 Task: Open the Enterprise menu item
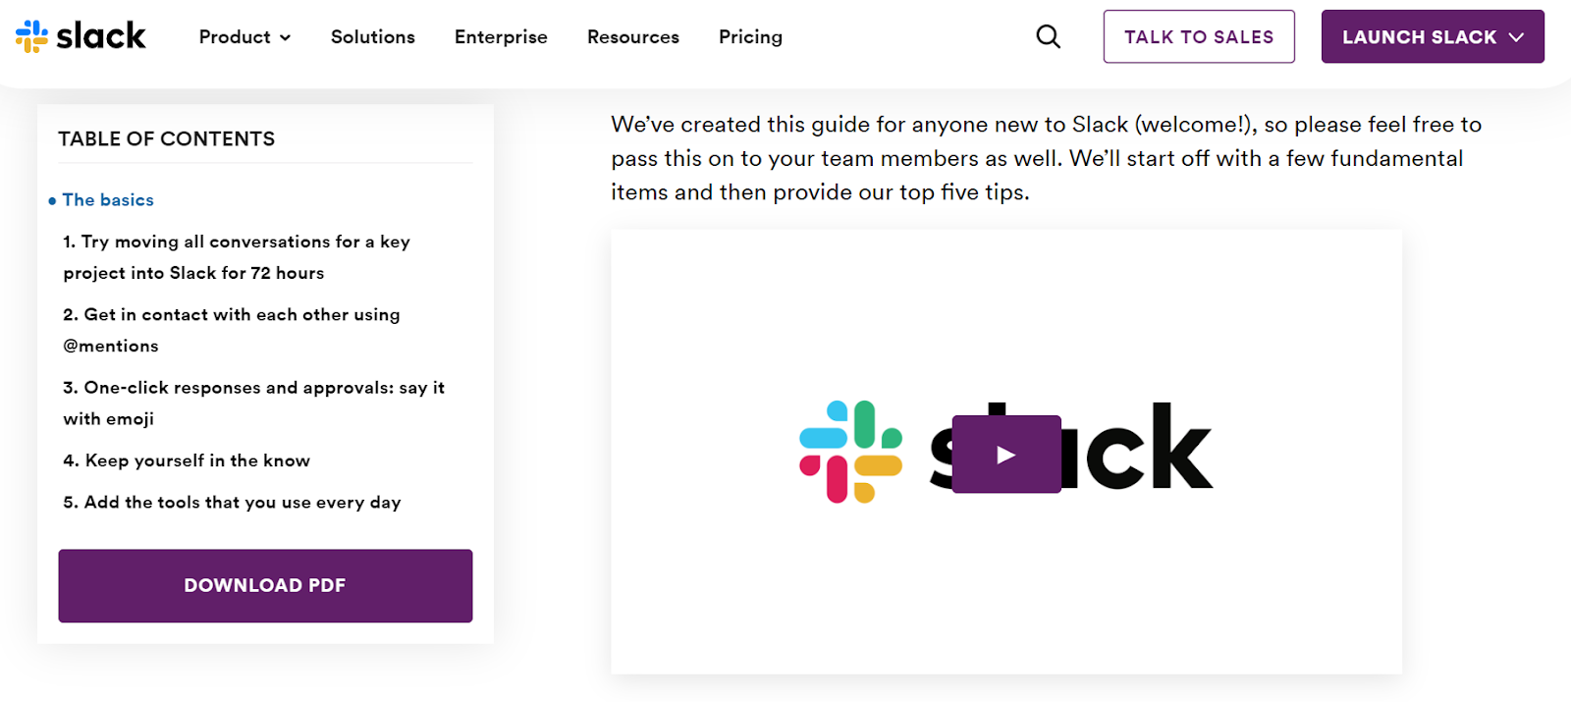tap(501, 36)
